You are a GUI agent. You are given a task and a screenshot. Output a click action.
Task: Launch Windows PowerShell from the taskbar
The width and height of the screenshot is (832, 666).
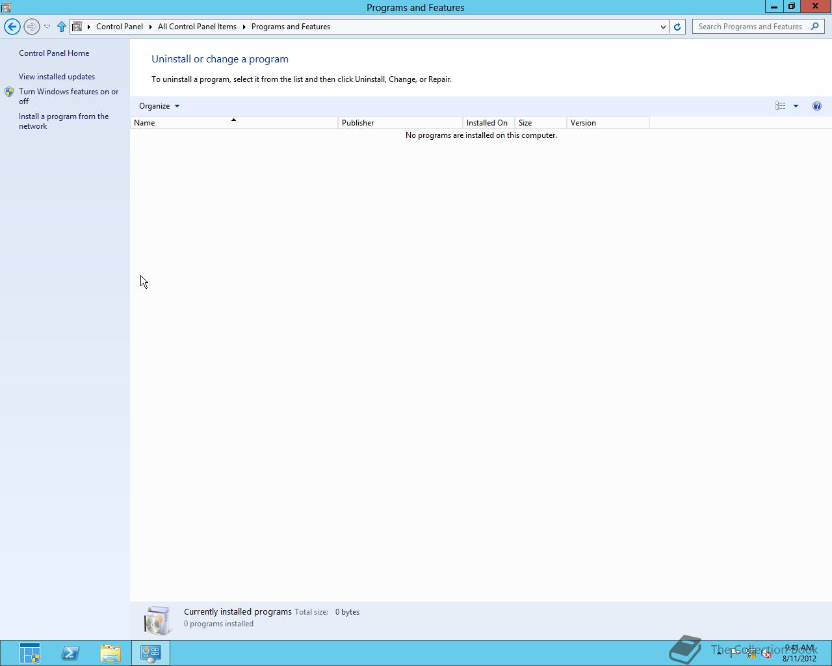tap(70, 653)
